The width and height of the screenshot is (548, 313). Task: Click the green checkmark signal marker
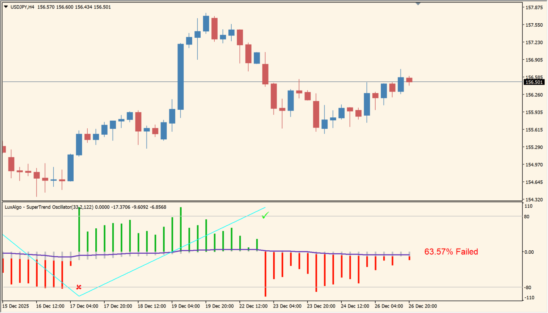click(x=265, y=216)
